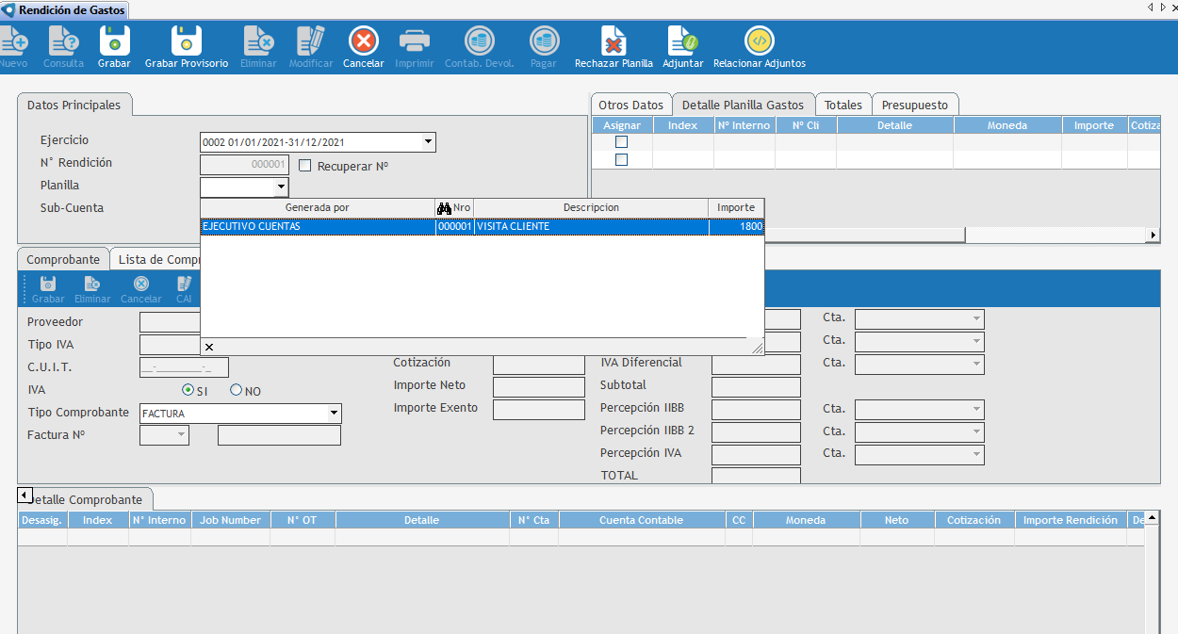Select the IVA NO radio button
This screenshot has width=1178, height=634.
tap(237, 390)
